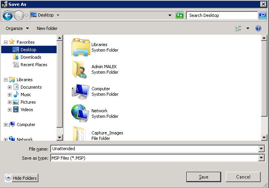Click the Downloads folder icon
Image resolution: width=269 pixels, height=188 pixels.
coord(16,57)
